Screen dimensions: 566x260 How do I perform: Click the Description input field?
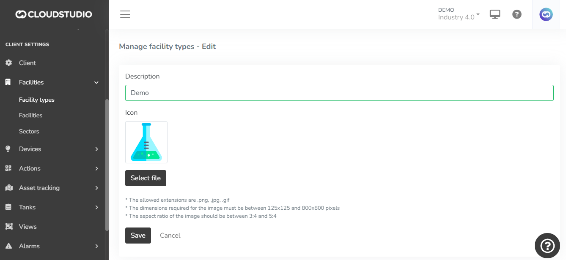[339, 93]
